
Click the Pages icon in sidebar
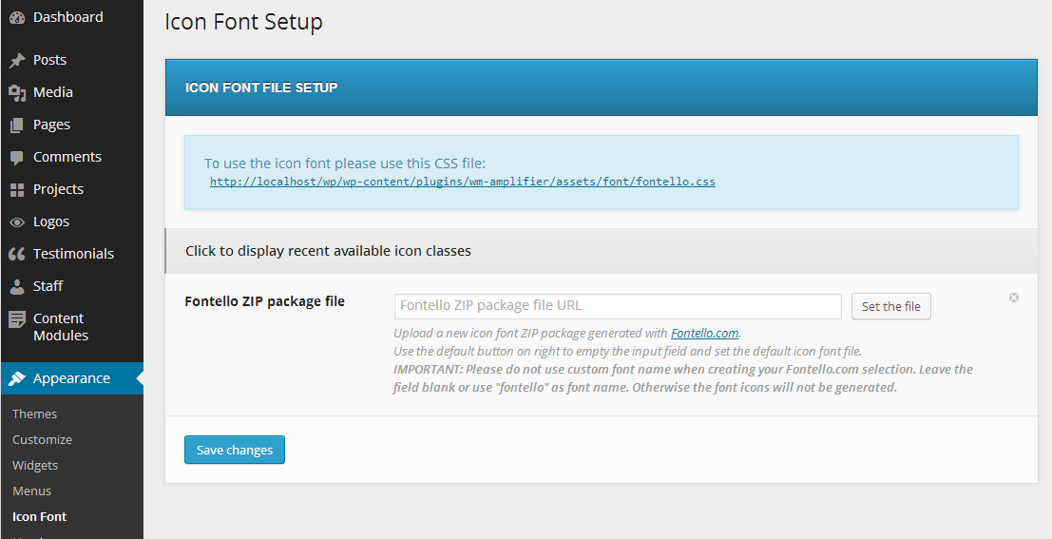[17, 125]
